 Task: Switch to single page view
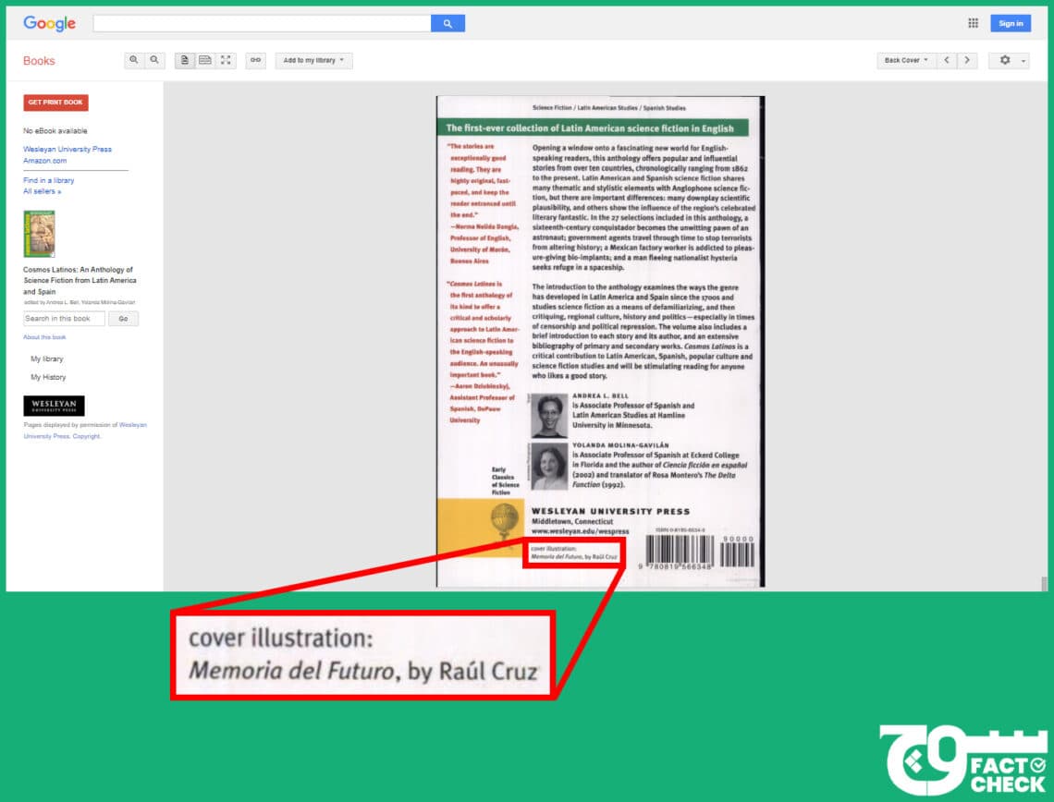185,60
